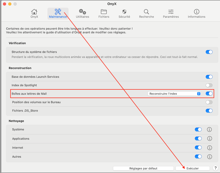
Task: Click the Index de Spotlight label
Action: tap(24, 85)
